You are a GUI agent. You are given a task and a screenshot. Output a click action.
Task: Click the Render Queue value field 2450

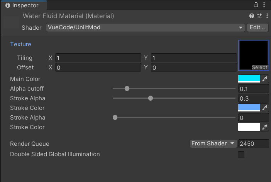(x=253, y=144)
